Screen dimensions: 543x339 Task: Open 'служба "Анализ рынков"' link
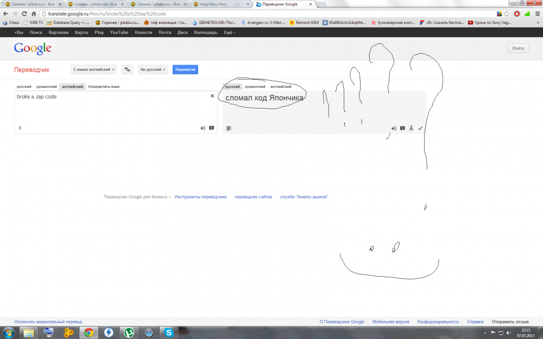304,197
